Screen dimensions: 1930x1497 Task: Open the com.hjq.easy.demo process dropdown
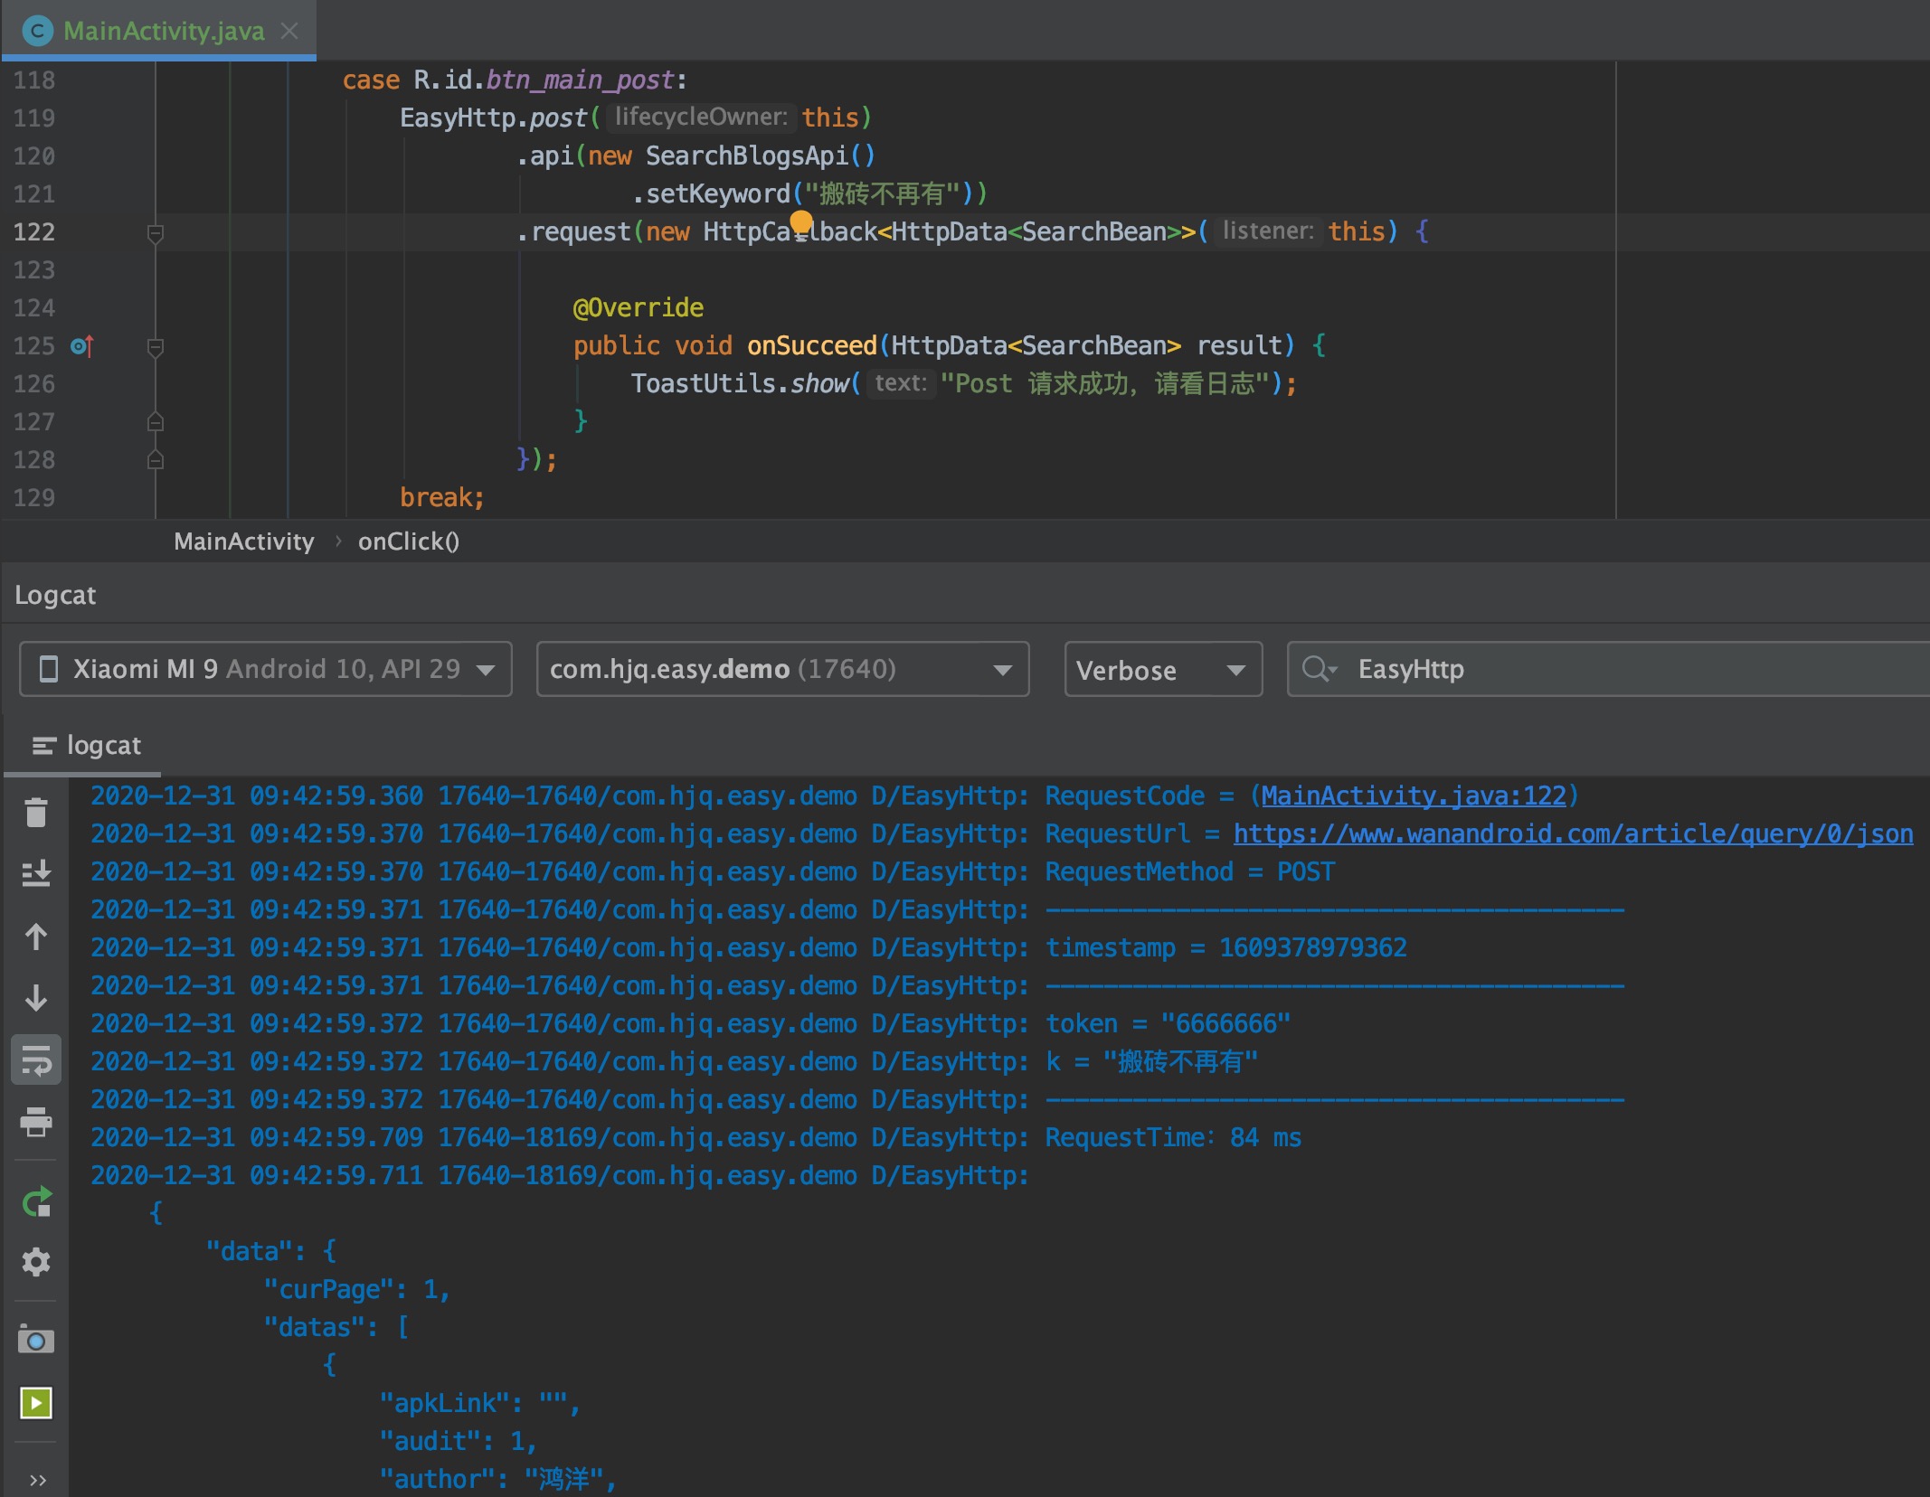click(x=781, y=669)
